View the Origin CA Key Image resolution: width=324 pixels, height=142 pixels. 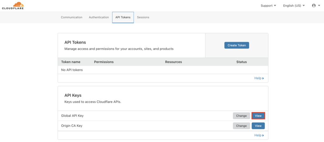(258, 126)
